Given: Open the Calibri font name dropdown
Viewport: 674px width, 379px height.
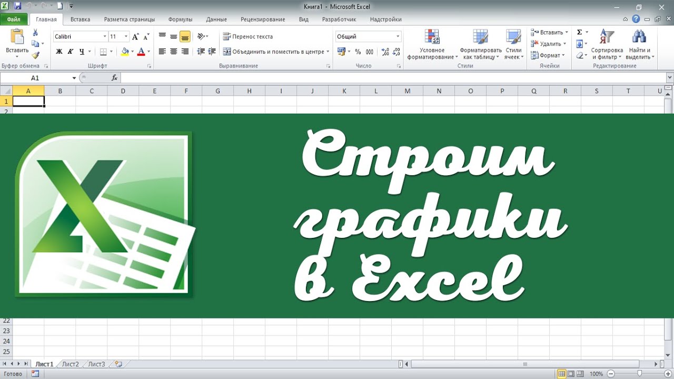Looking at the screenshot, I should 104,37.
